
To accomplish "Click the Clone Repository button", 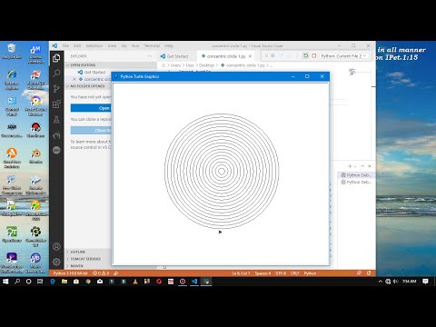I will click(91, 130).
